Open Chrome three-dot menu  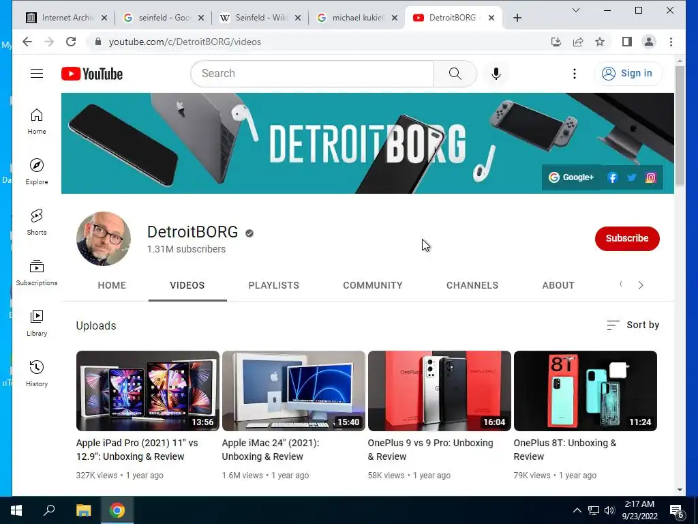(x=671, y=42)
